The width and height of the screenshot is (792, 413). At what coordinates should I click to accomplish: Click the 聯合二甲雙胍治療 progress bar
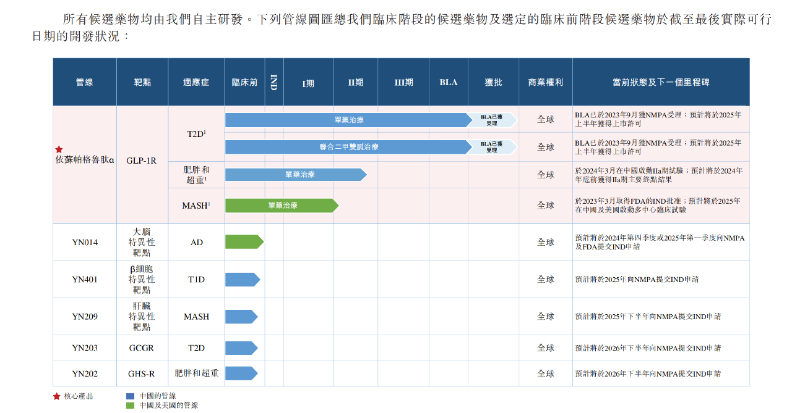click(x=348, y=147)
